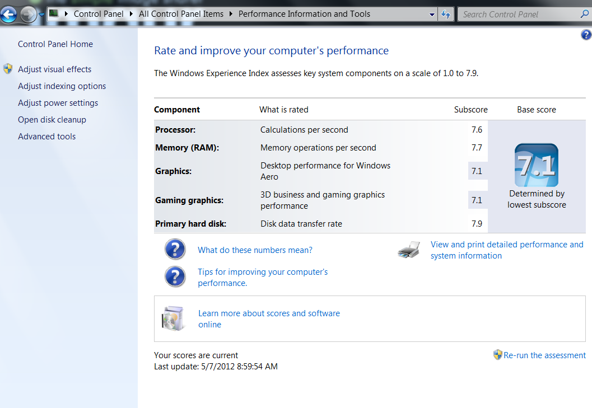
Task: Select the Gaming graphics row label
Action: 189,200
